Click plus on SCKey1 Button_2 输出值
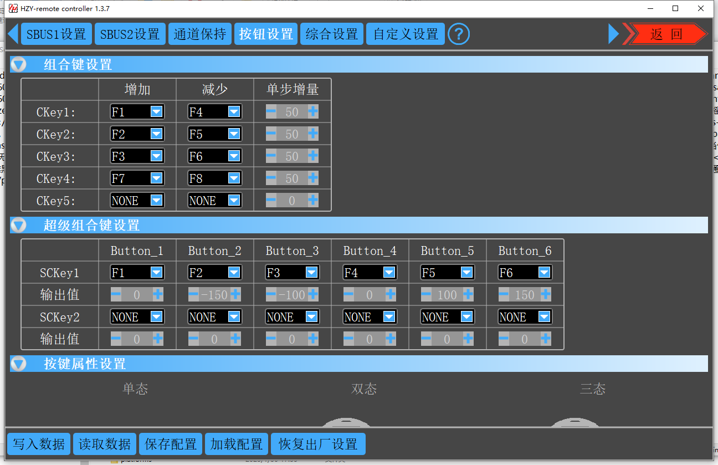 coord(235,294)
